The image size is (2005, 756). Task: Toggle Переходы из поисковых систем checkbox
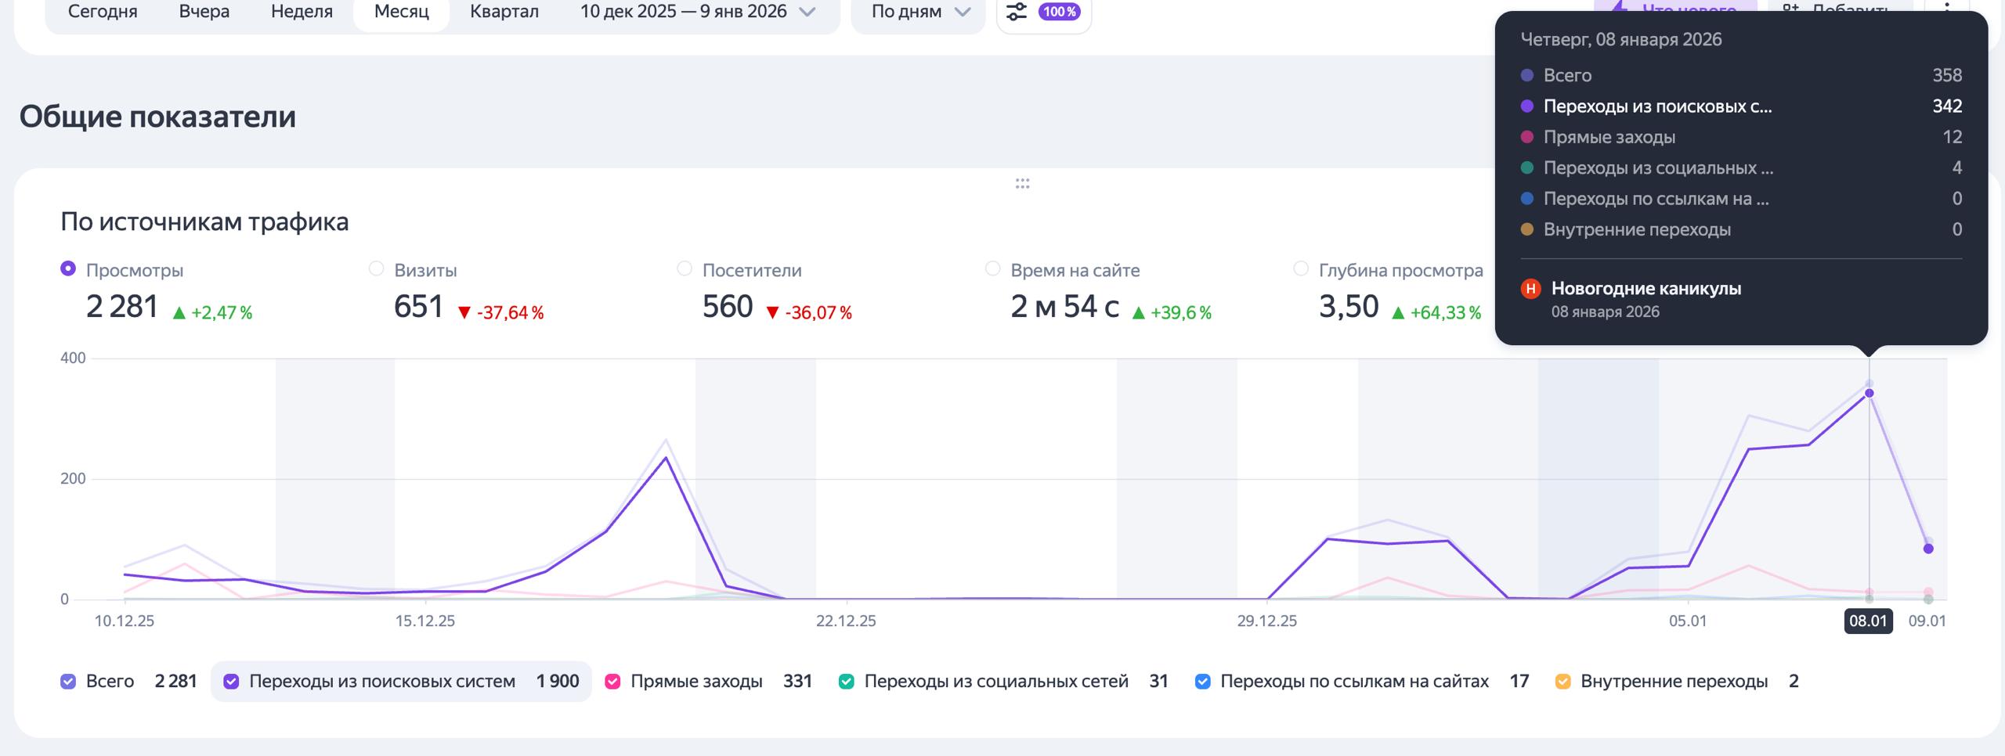(231, 682)
